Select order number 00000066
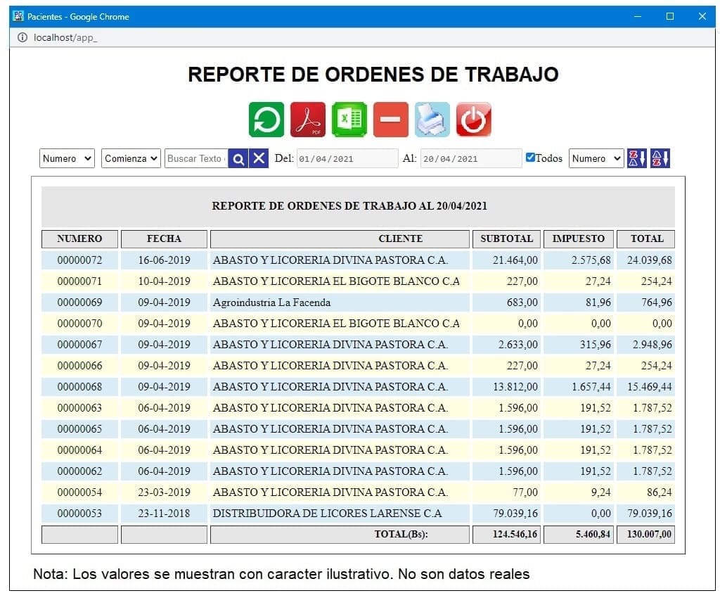 click(x=79, y=366)
